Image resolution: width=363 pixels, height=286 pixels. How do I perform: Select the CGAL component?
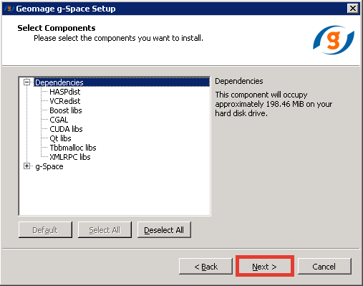pos(59,120)
